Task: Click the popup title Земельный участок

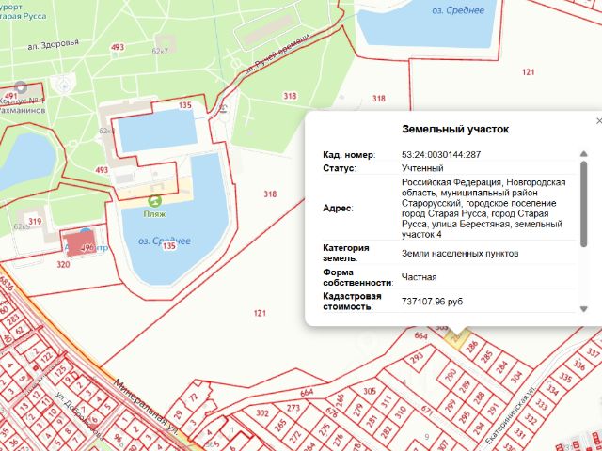Action: point(455,129)
